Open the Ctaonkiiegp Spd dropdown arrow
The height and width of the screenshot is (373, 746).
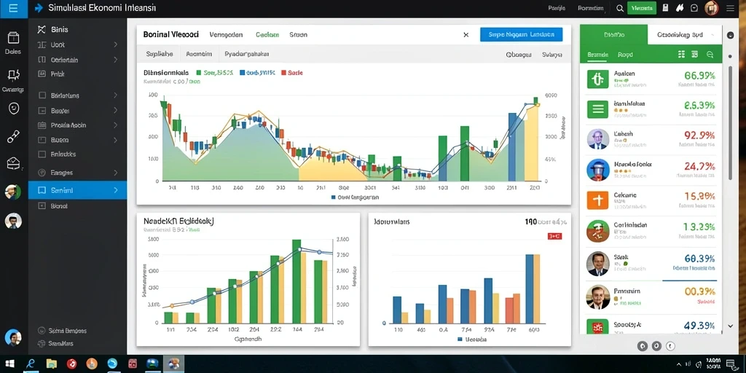pos(712,35)
